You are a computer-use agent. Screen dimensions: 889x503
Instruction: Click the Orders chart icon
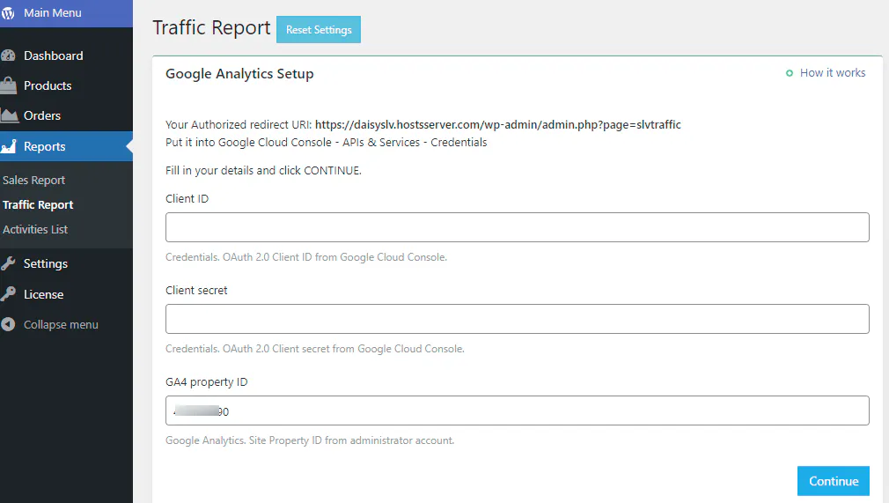point(9,115)
